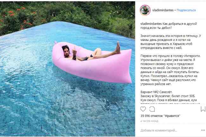
Task: Click the partly hidden last caption line
Action: click(170, 103)
